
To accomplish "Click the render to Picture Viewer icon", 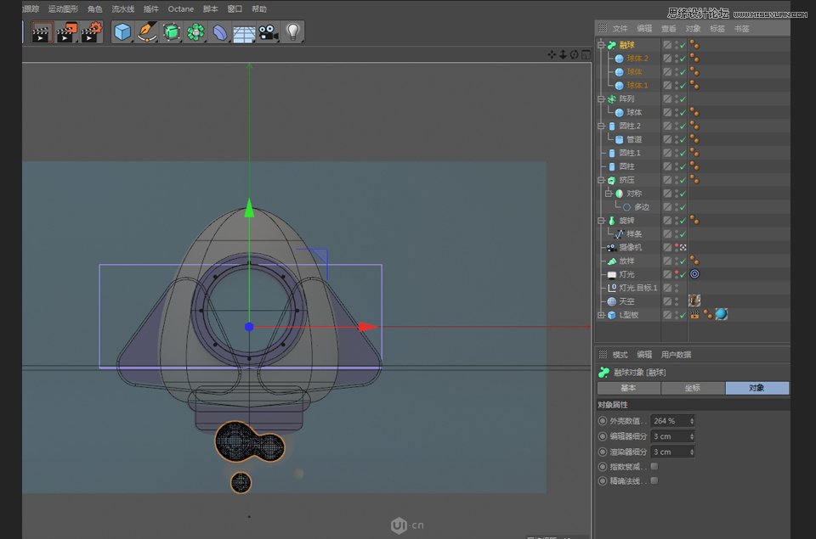I will tap(65, 32).
